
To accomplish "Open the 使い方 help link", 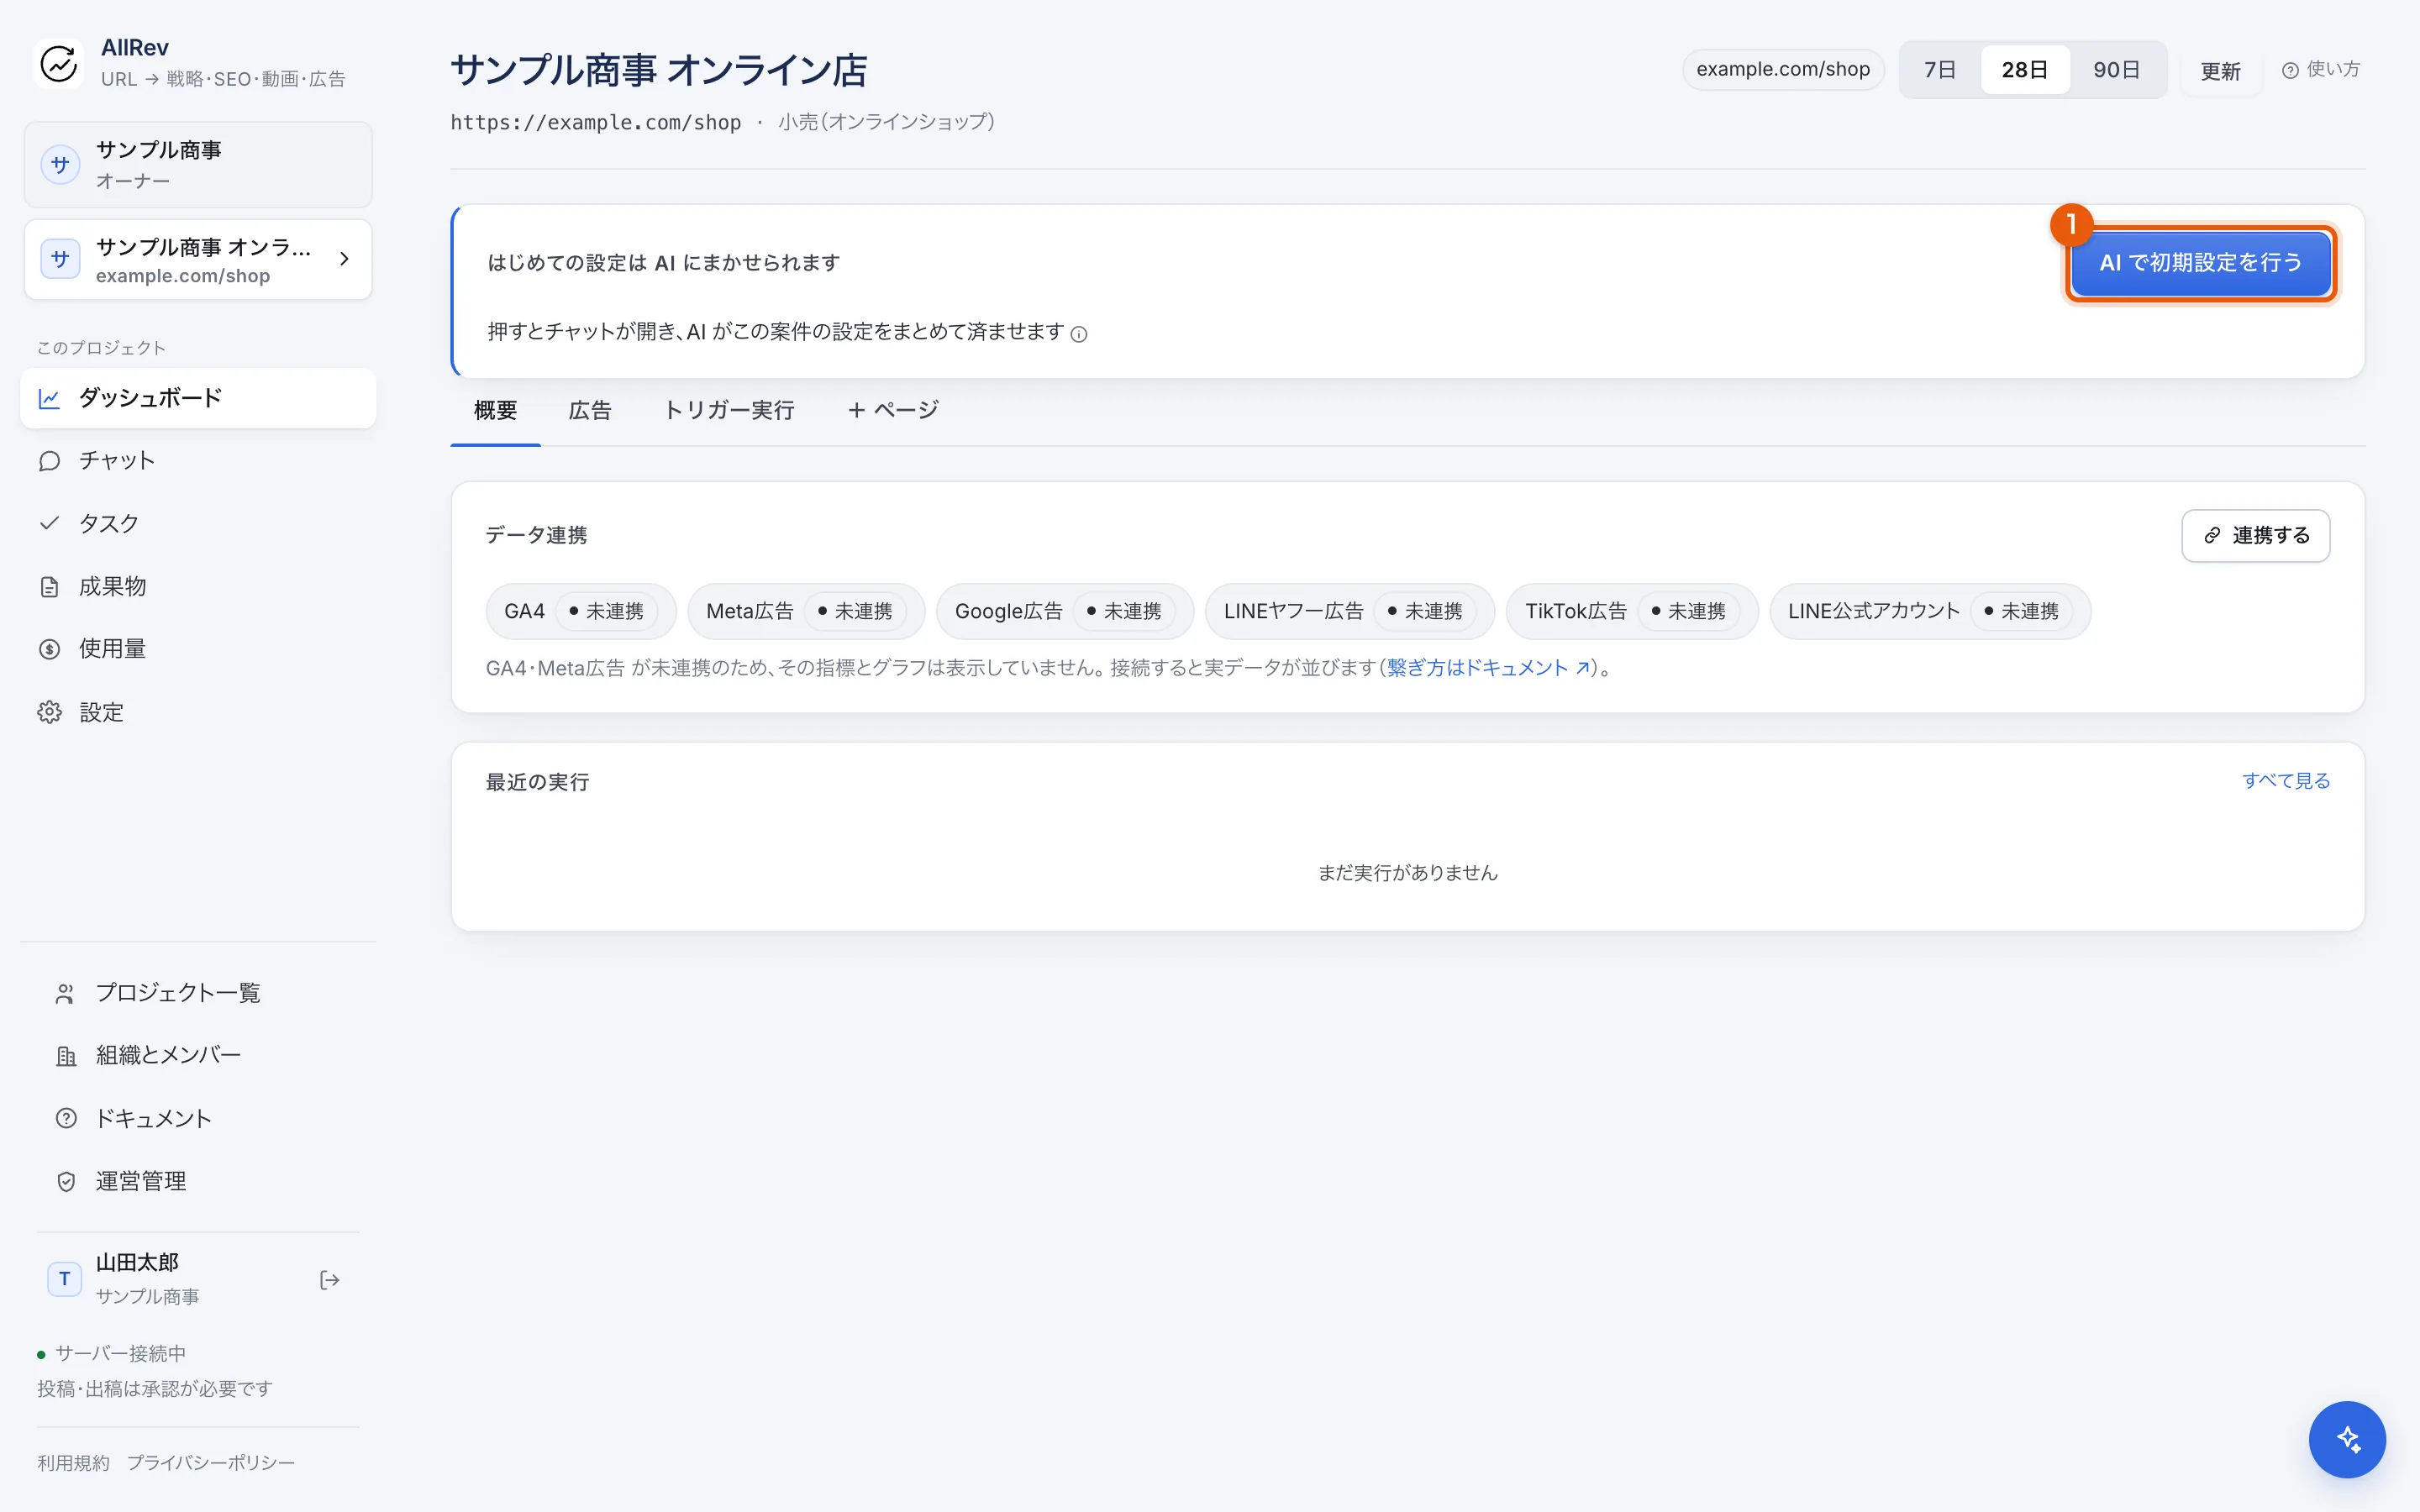I will (2321, 70).
